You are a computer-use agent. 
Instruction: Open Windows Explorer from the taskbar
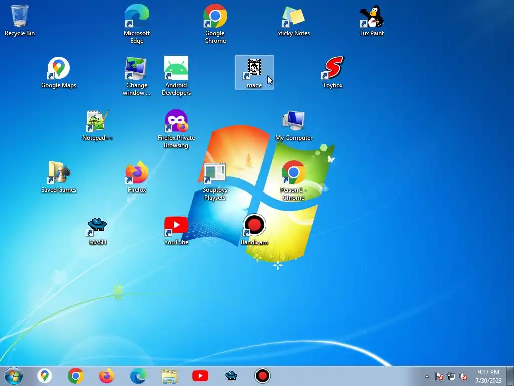pos(169,376)
